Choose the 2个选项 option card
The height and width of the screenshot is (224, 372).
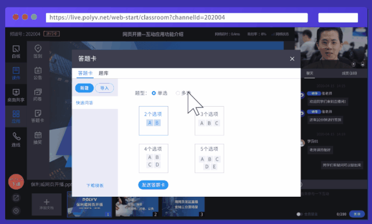(153, 121)
